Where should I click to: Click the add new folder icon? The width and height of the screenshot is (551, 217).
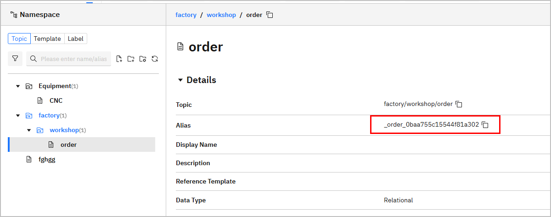131,59
